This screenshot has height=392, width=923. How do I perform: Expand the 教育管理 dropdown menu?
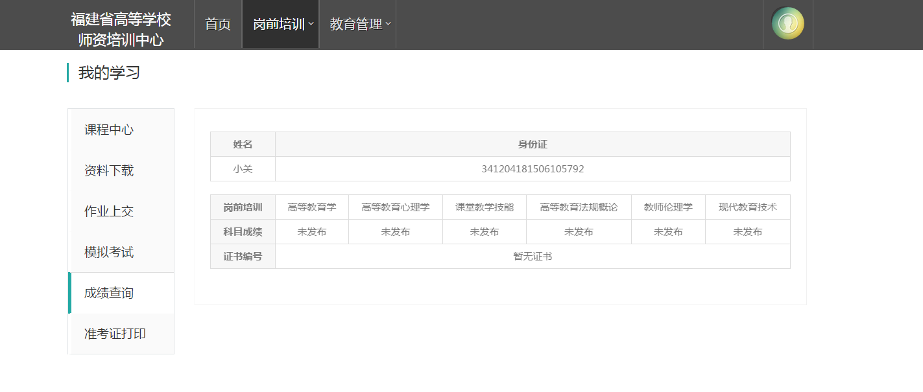[x=357, y=25]
